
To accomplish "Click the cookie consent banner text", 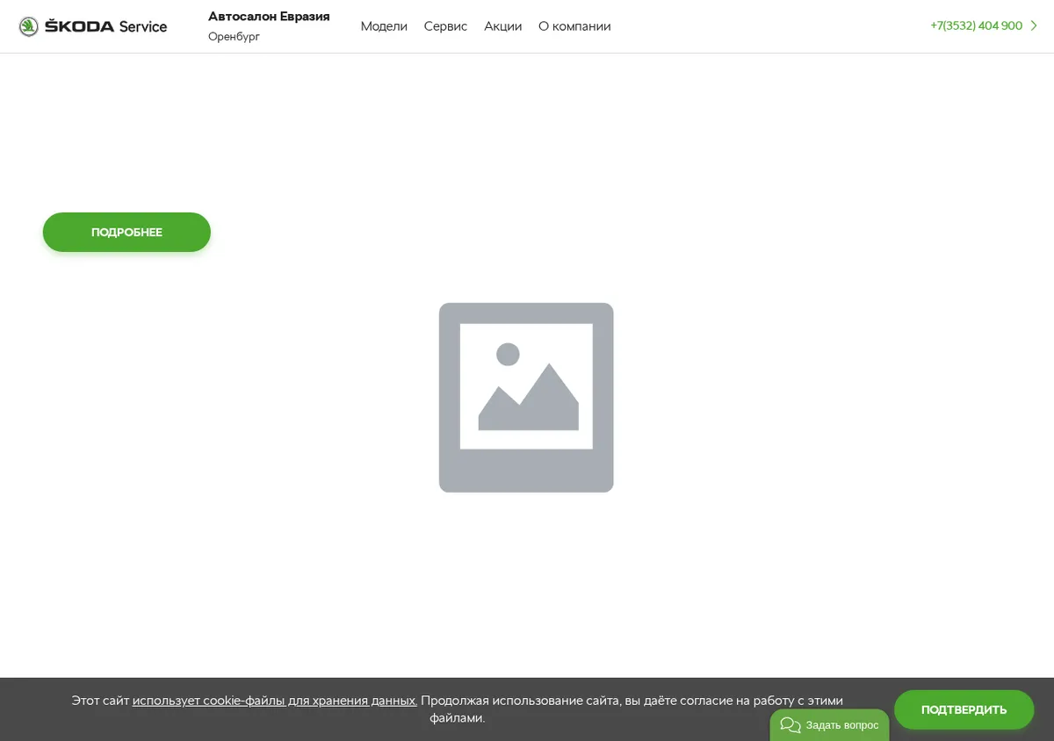I will [x=457, y=709].
